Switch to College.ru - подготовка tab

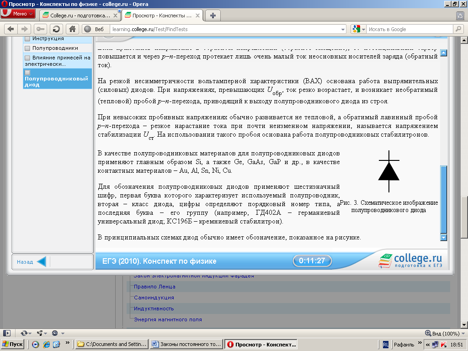coord(80,16)
